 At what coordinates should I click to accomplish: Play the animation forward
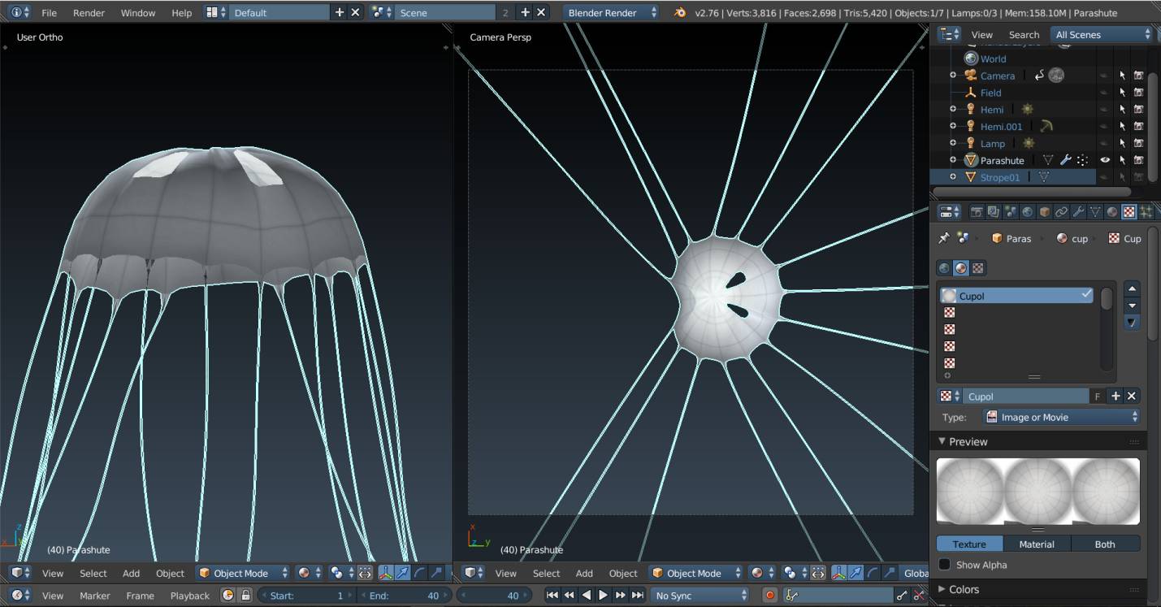604,596
